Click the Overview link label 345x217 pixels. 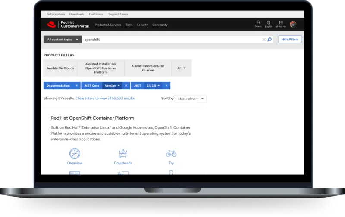[x=75, y=163]
